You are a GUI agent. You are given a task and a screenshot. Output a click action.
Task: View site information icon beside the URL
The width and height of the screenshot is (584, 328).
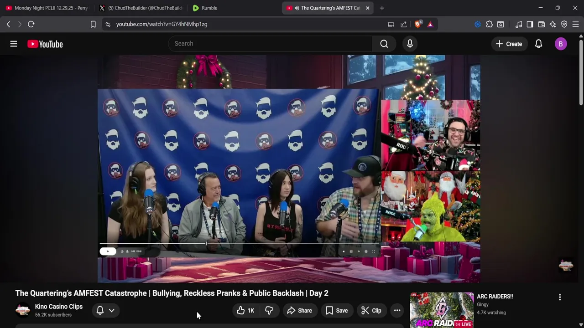[x=108, y=24]
